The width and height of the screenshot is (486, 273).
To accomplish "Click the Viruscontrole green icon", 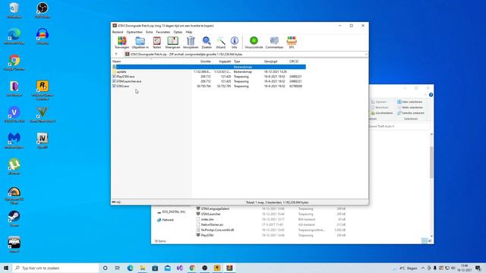I will coord(254,42).
